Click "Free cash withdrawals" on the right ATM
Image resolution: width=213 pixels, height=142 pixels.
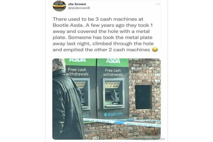coord(113,72)
